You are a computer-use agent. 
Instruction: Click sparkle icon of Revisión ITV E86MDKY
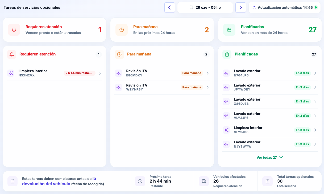click(x=119, y=73)
